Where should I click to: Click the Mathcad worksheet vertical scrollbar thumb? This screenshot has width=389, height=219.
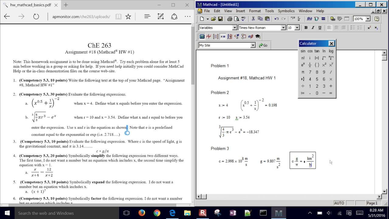click(x=384, y=58)
